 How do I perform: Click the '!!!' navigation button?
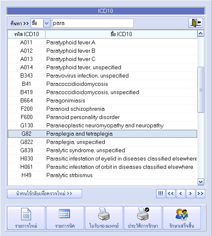click(161, 194)
